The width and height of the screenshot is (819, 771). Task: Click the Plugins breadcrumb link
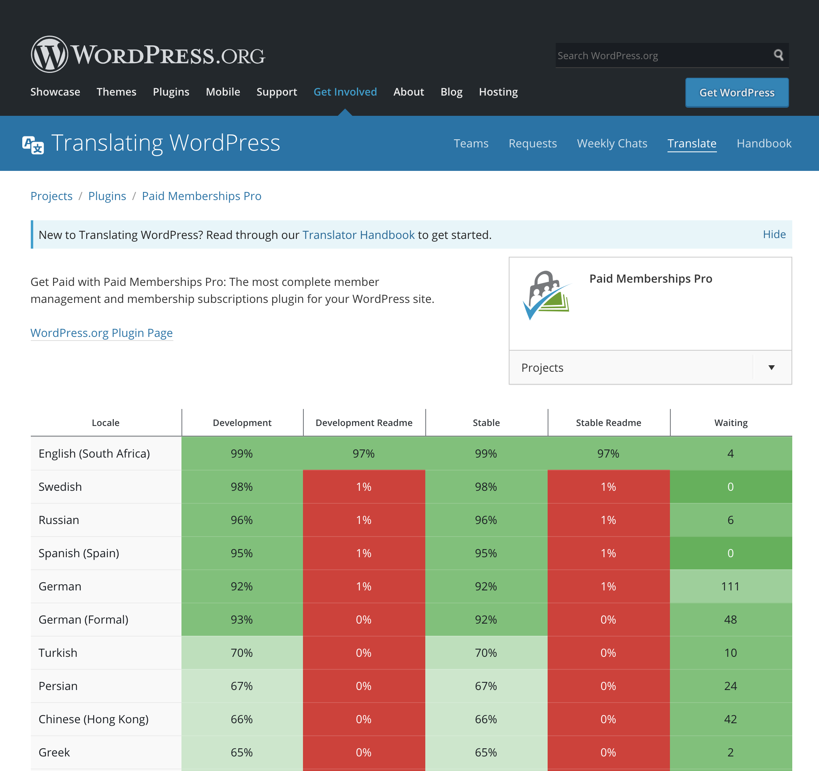click(x=107, y=195)
